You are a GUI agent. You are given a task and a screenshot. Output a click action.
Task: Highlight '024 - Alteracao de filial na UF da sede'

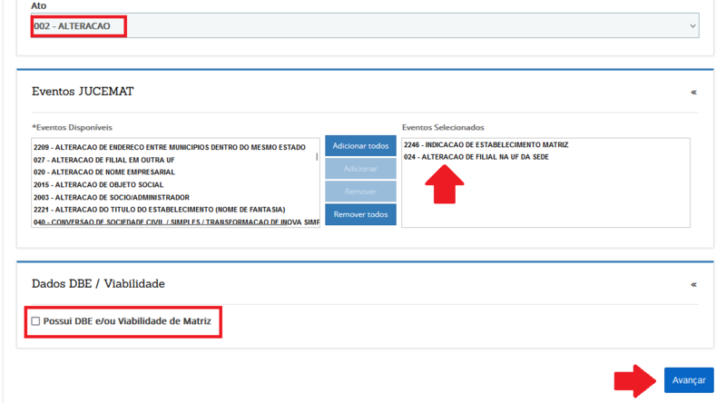(x=476, y=158)
